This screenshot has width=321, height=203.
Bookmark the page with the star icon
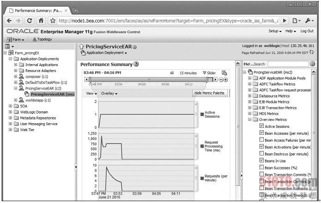click(53, 21)
